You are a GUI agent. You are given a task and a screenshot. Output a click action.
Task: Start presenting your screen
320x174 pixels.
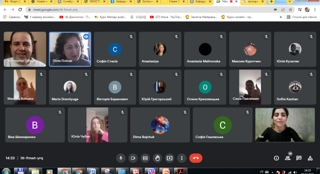pos(170,158)
